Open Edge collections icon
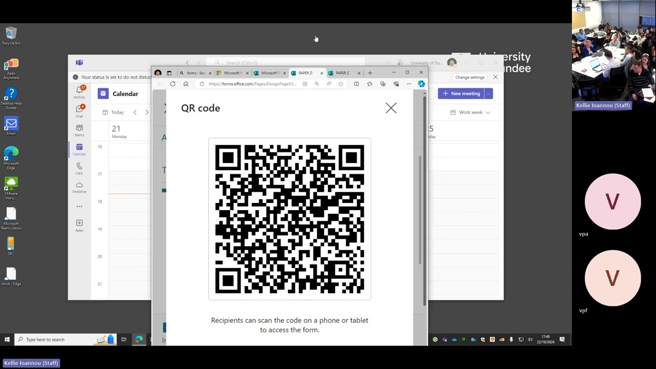Image resolution: width=656 pixels, height=369 pixels. tap(383, 84)
